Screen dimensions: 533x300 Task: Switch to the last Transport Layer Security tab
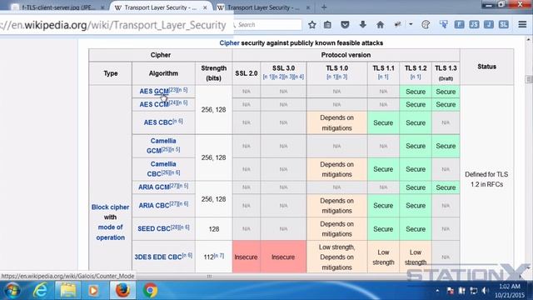pos(263,7)
